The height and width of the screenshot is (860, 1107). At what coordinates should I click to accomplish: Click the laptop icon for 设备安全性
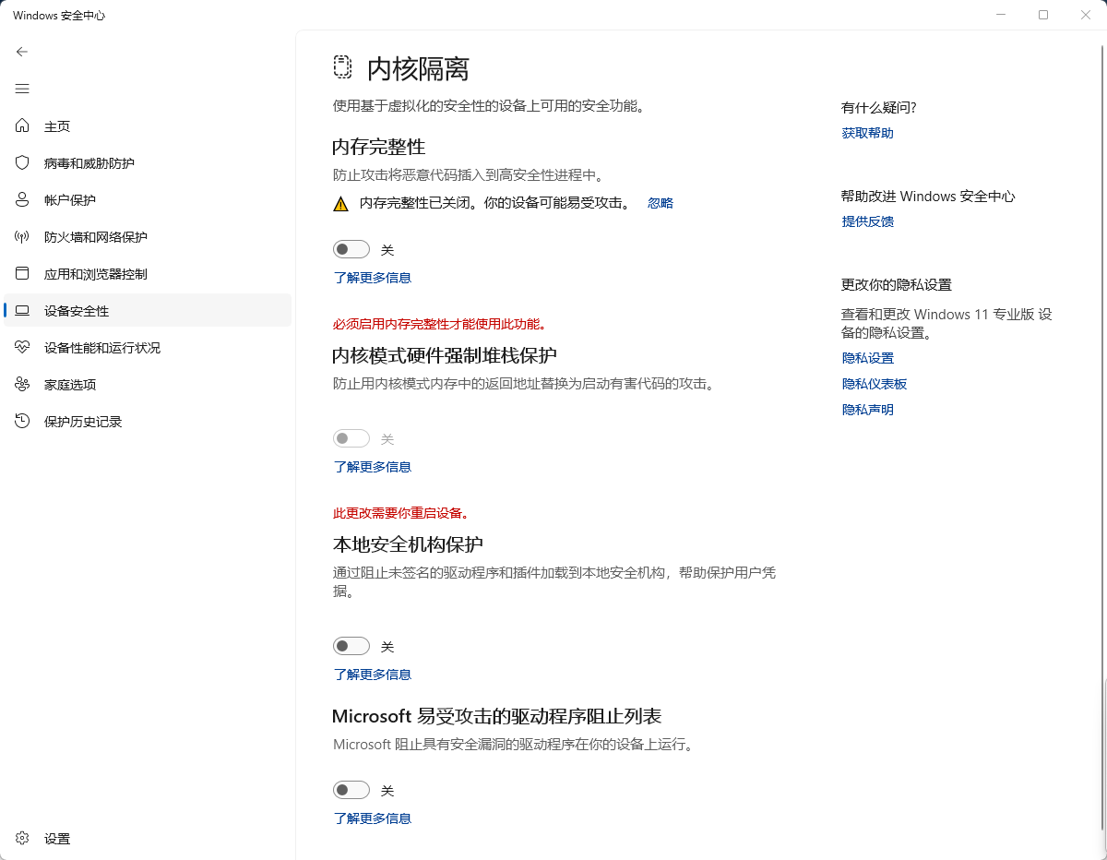23,311
